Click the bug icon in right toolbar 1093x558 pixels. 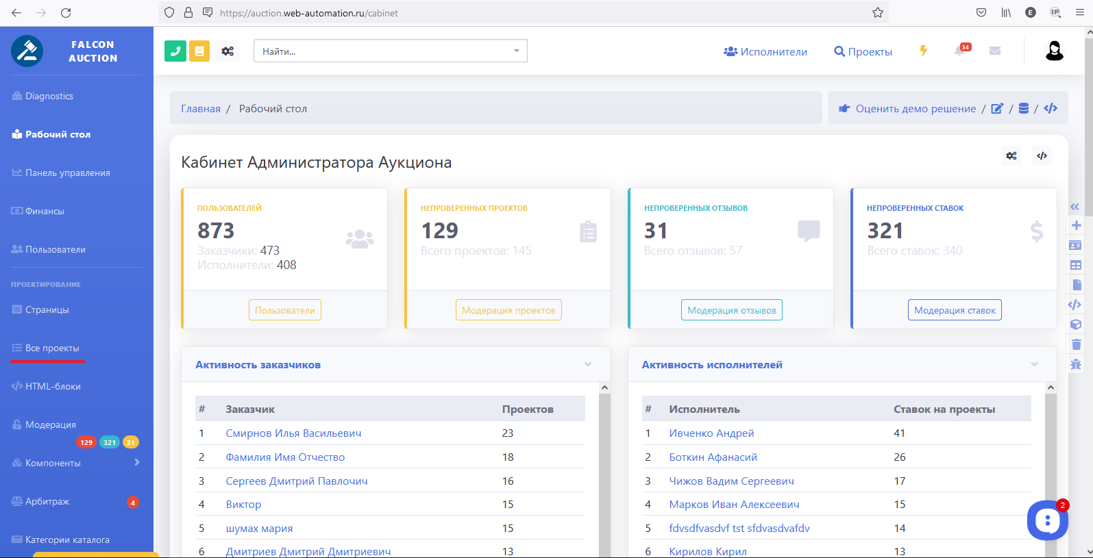click(1076, 364)
